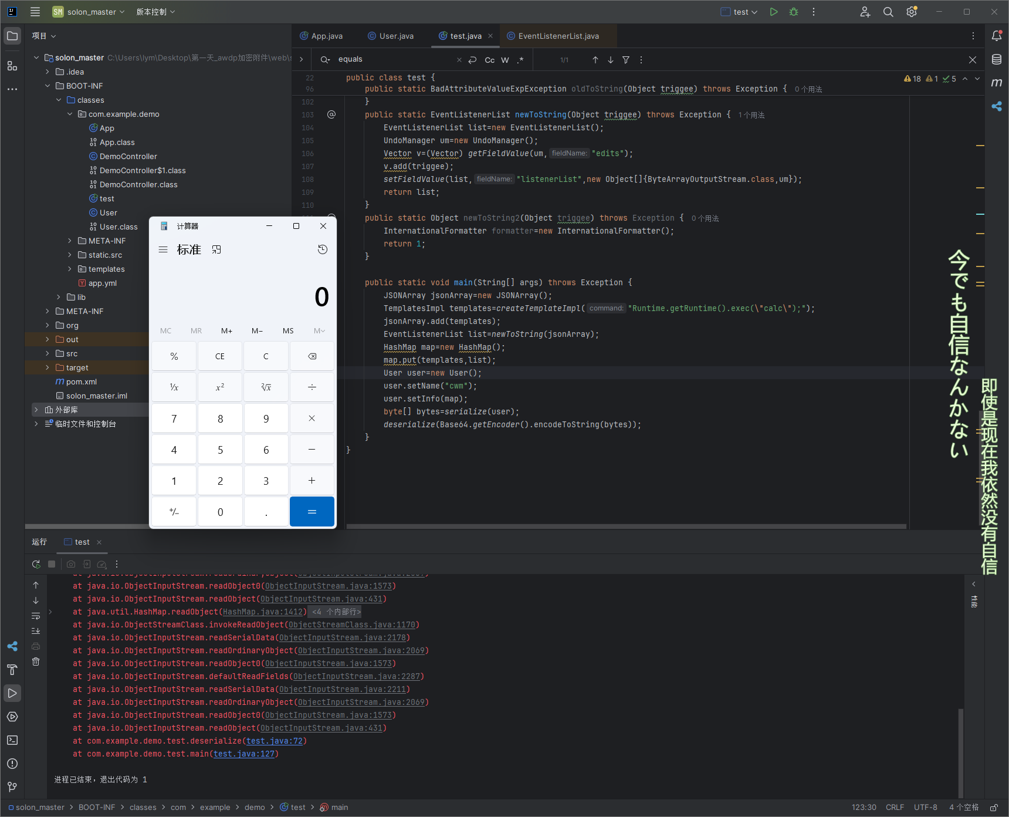Open calculator navigation menu

pyautogui.click(x=163, y=249)
